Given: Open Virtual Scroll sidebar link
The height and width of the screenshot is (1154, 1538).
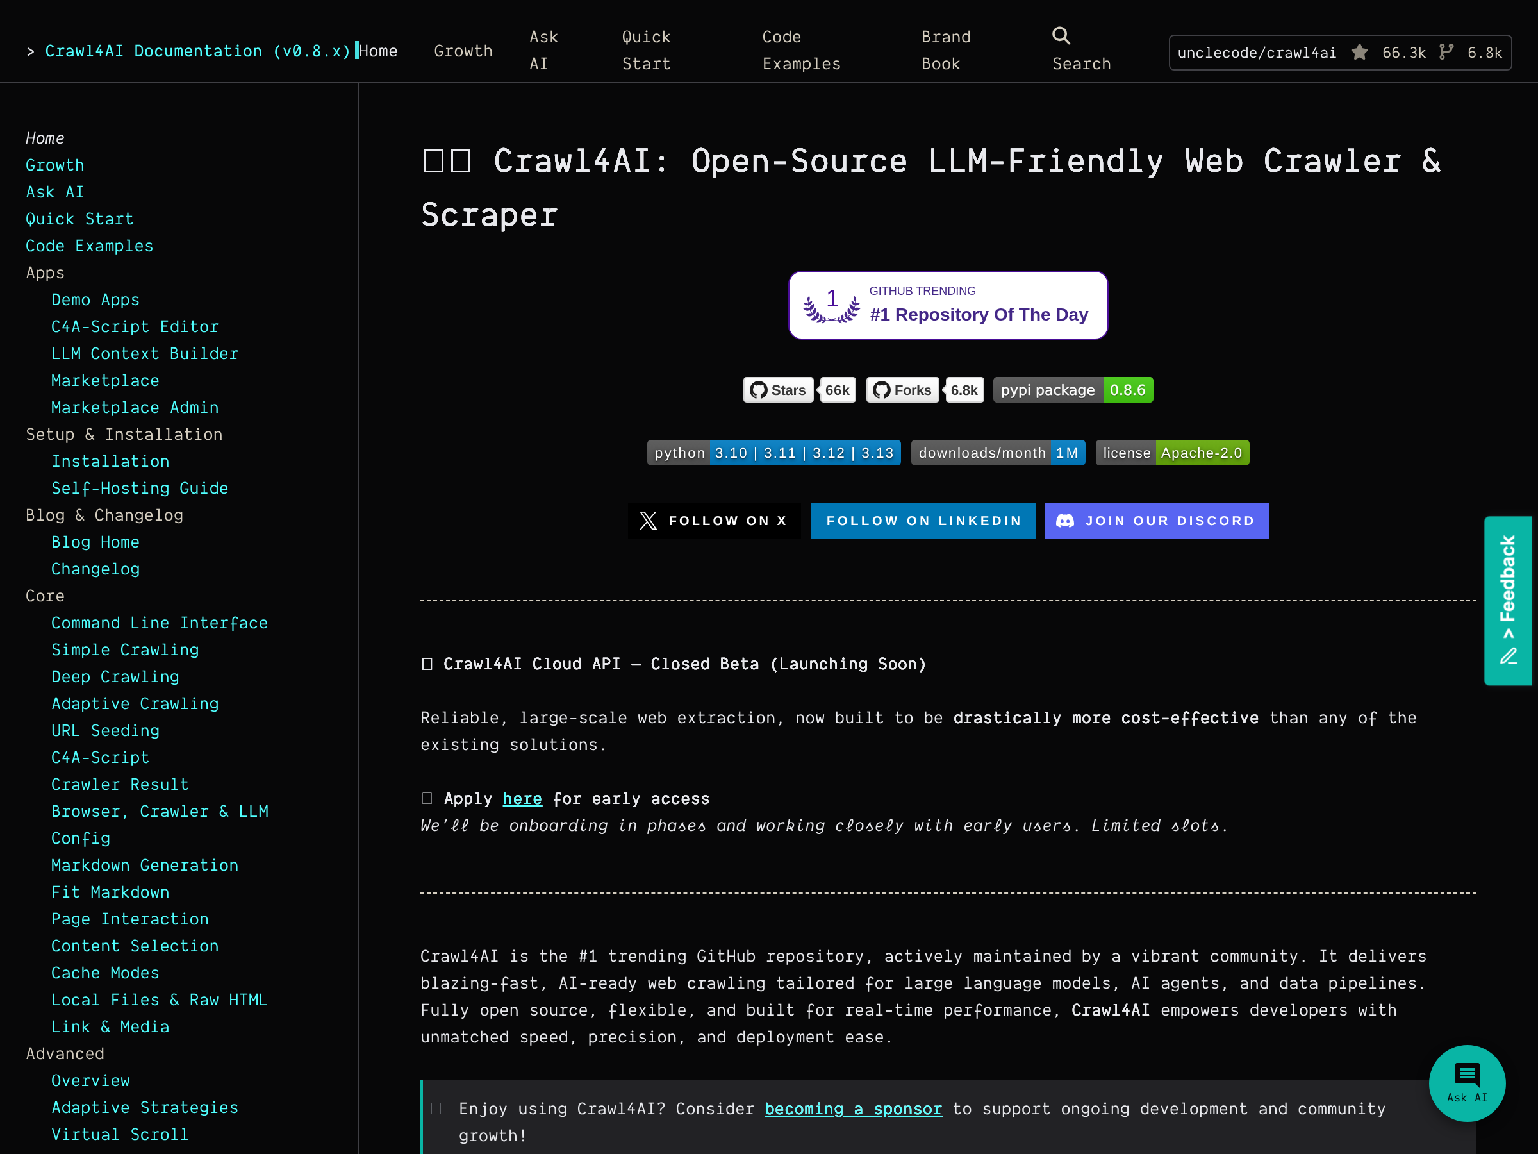Looking at the screenshot, I should 120,1135.
